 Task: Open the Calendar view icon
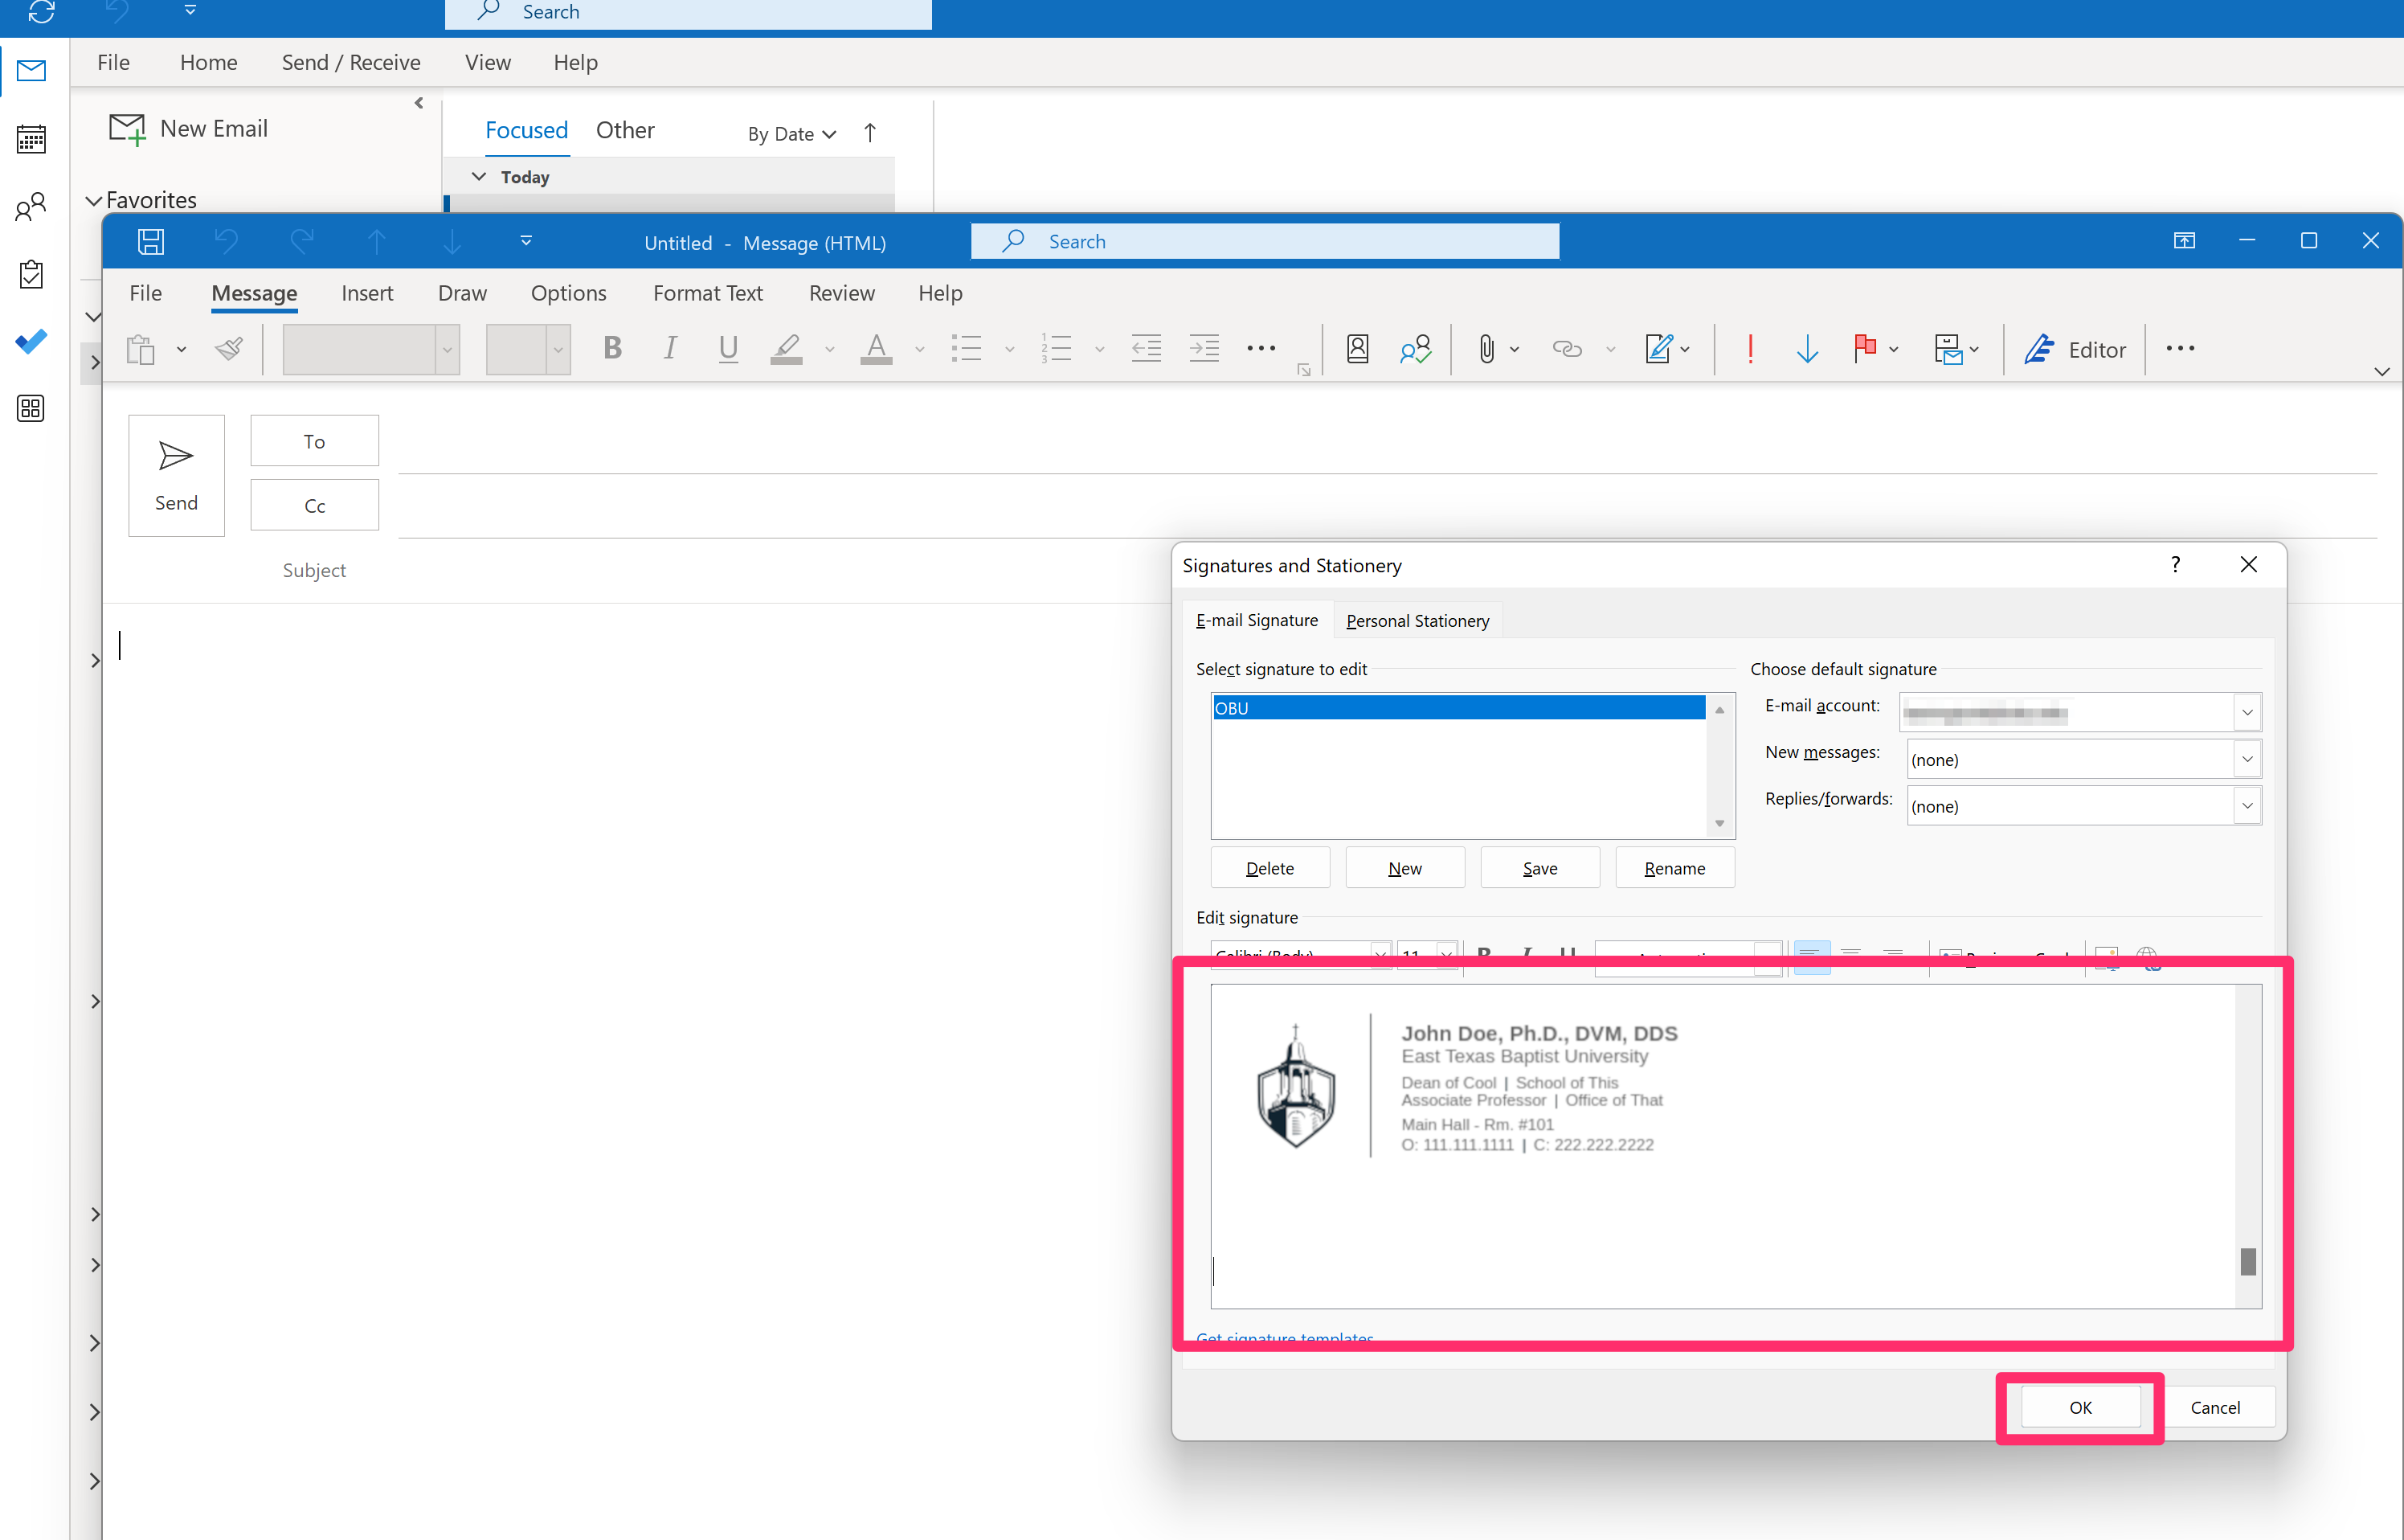(31, 139)
